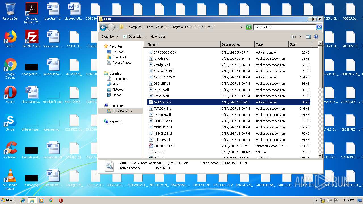Click the search magnifier icon
The image size is (363, 204).
tap(319, 27)
